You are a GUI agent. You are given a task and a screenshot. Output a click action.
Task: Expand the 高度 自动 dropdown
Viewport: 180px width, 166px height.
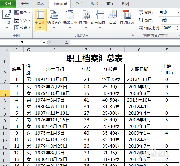point(178,20)
